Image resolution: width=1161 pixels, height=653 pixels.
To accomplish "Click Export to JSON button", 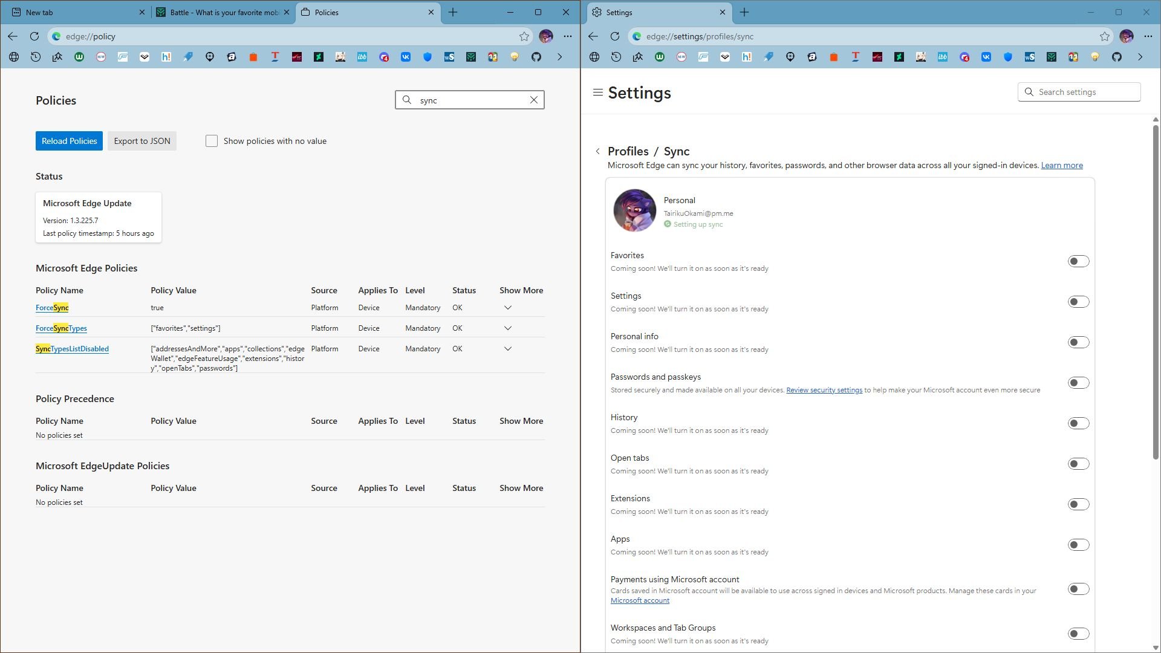I will [142, 141].
